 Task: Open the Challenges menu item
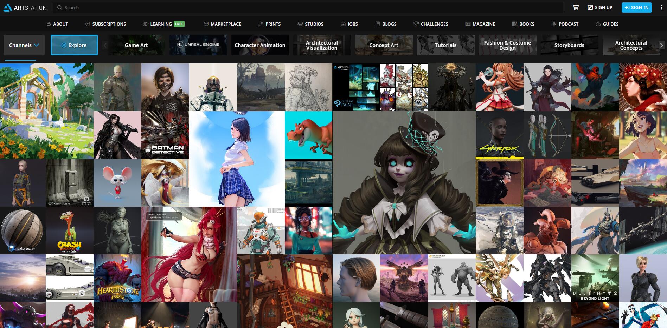[x=431, y=24]
